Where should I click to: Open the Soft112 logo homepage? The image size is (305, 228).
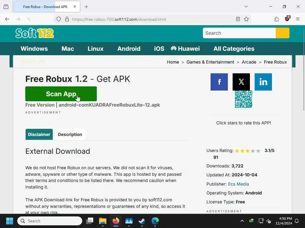(x=35, y=33)
